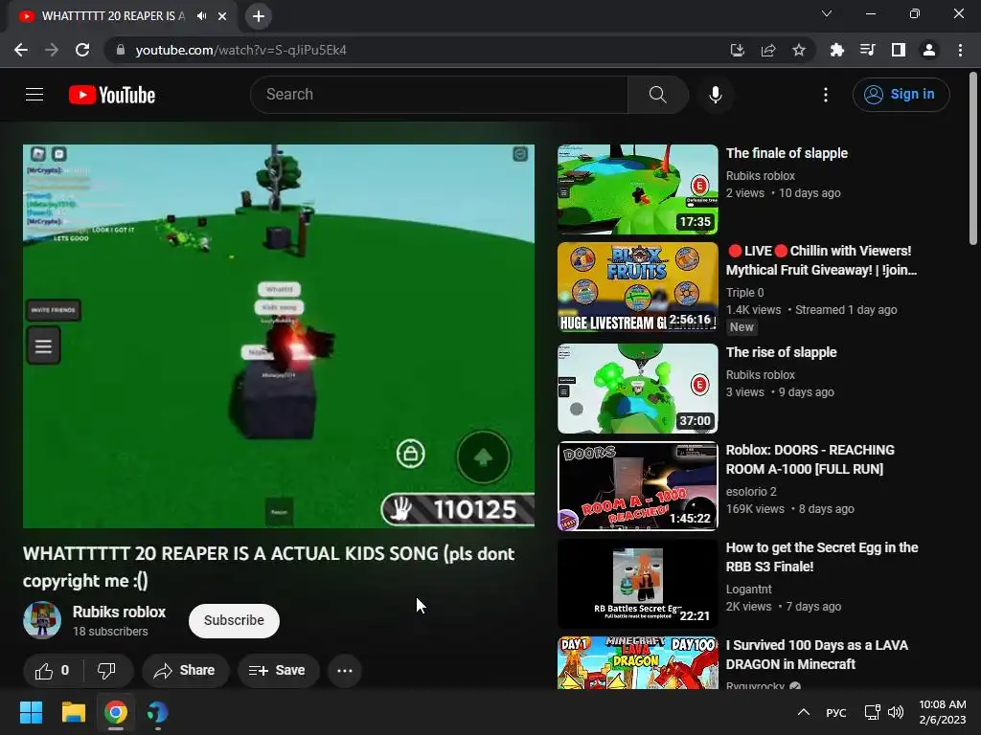The width and height of the screenshot is (981, 735).
Task: Open volume control in system tray
Action: coord(896,712)
